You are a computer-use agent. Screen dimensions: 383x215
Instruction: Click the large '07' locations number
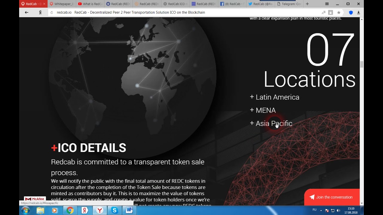click(x=330, y=50)
